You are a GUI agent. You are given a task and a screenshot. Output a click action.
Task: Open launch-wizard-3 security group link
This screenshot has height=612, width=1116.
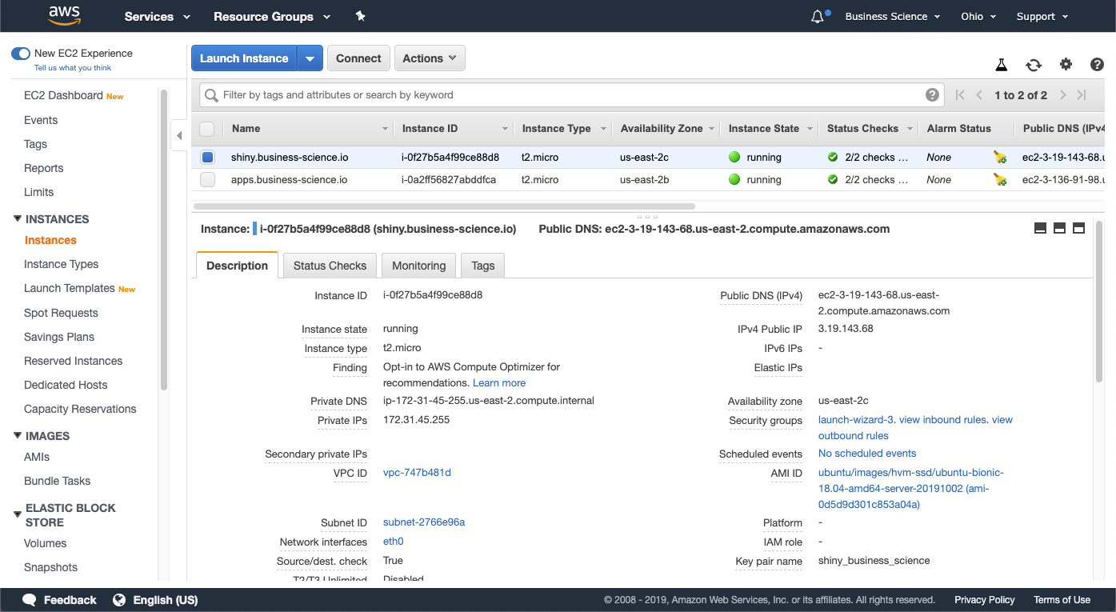855,420
